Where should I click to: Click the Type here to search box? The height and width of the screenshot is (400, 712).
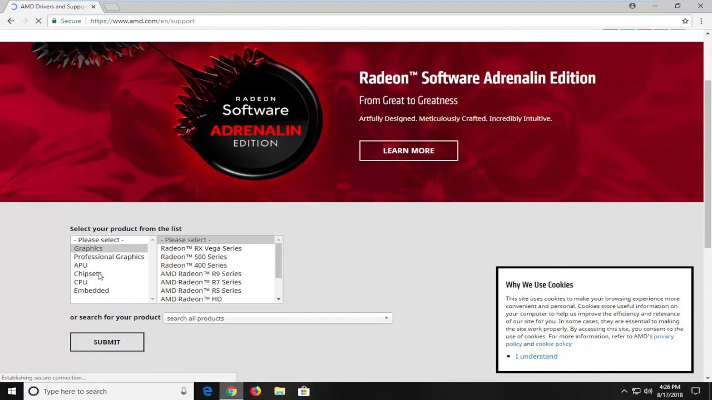point(108,391)
